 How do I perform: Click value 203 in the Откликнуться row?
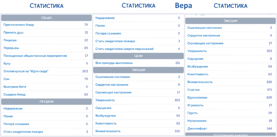coord(85,71)
